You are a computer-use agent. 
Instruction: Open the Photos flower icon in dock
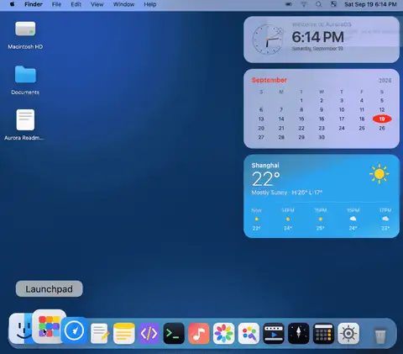[x=223, y=334]
